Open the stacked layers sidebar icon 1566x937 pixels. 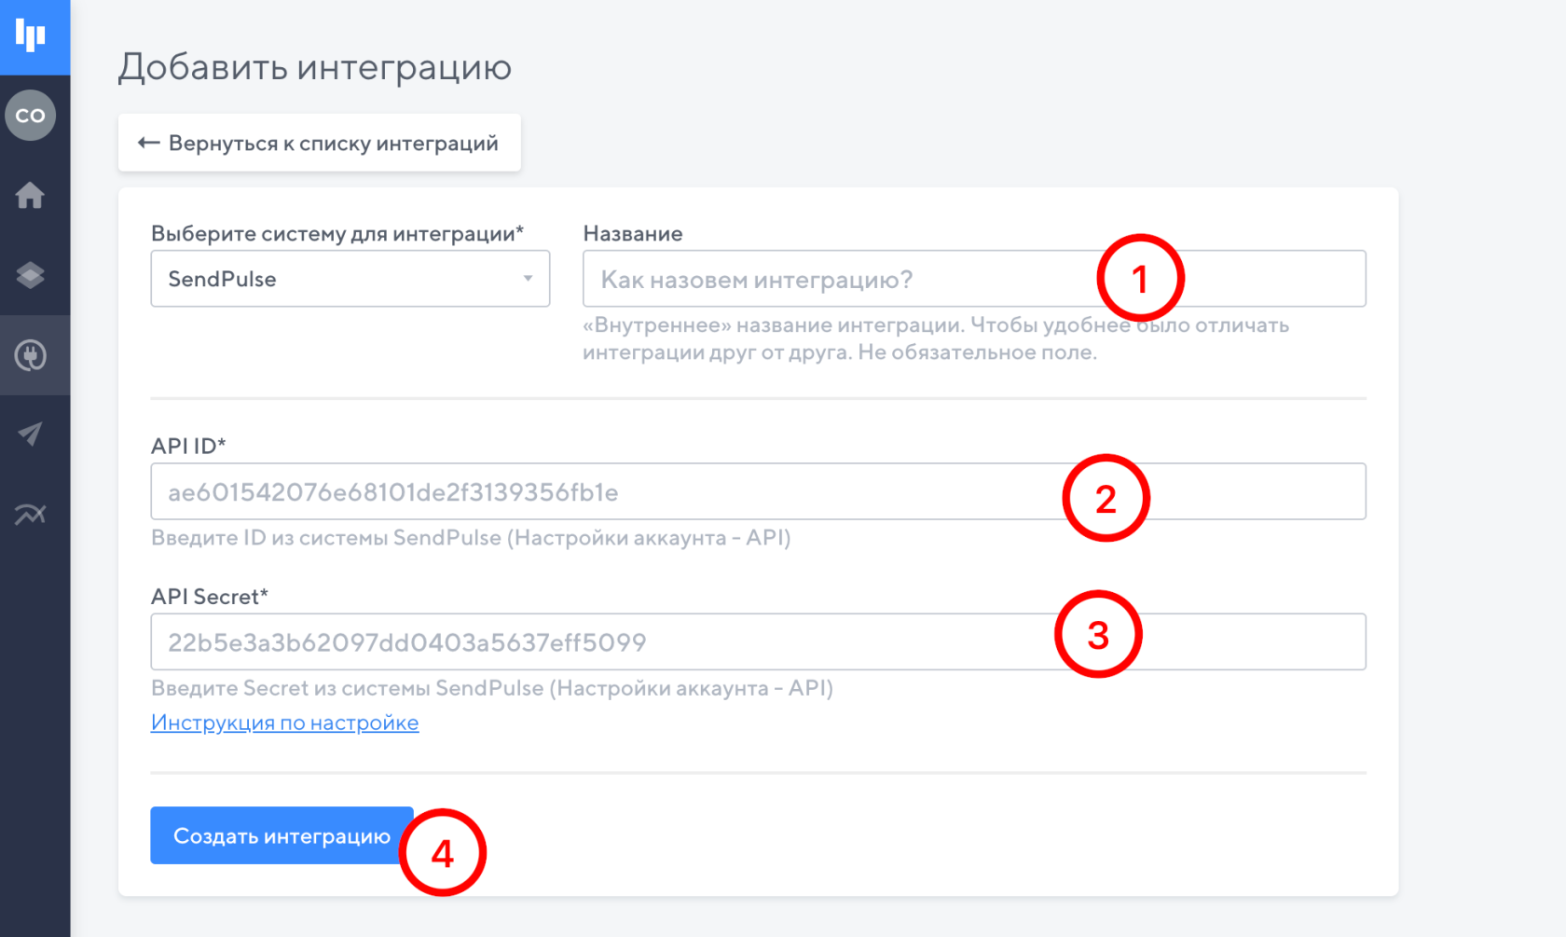point(31,276)
